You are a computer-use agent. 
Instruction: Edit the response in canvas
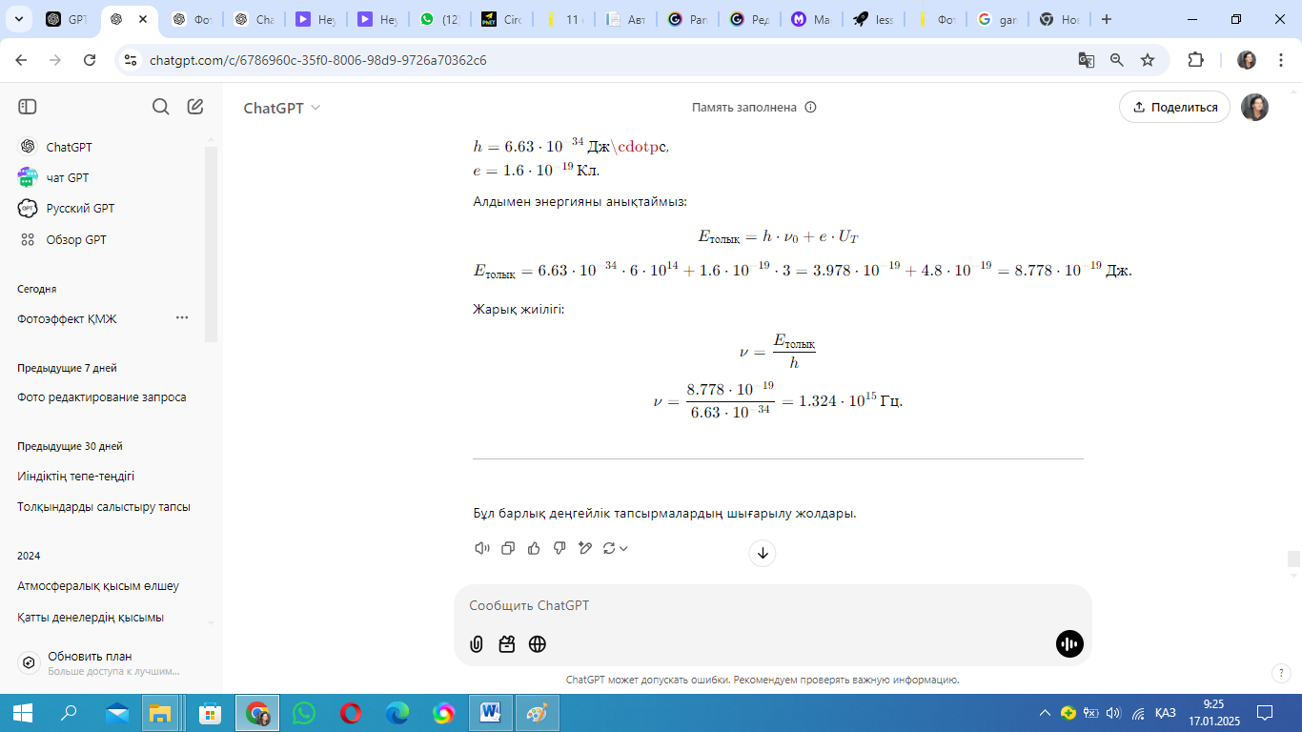pyautogui.click(x=585, y=548)
